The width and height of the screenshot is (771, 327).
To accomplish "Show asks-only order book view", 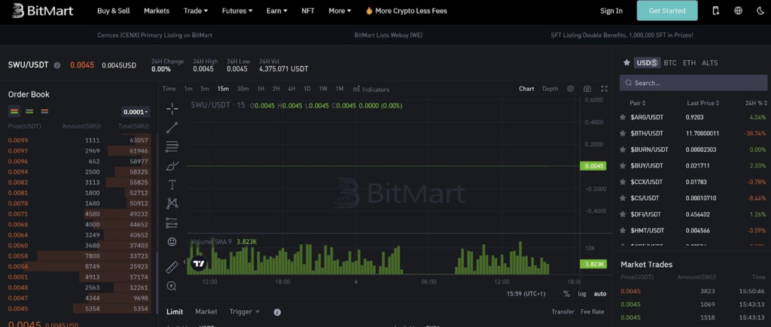I will tap(44, 111).
